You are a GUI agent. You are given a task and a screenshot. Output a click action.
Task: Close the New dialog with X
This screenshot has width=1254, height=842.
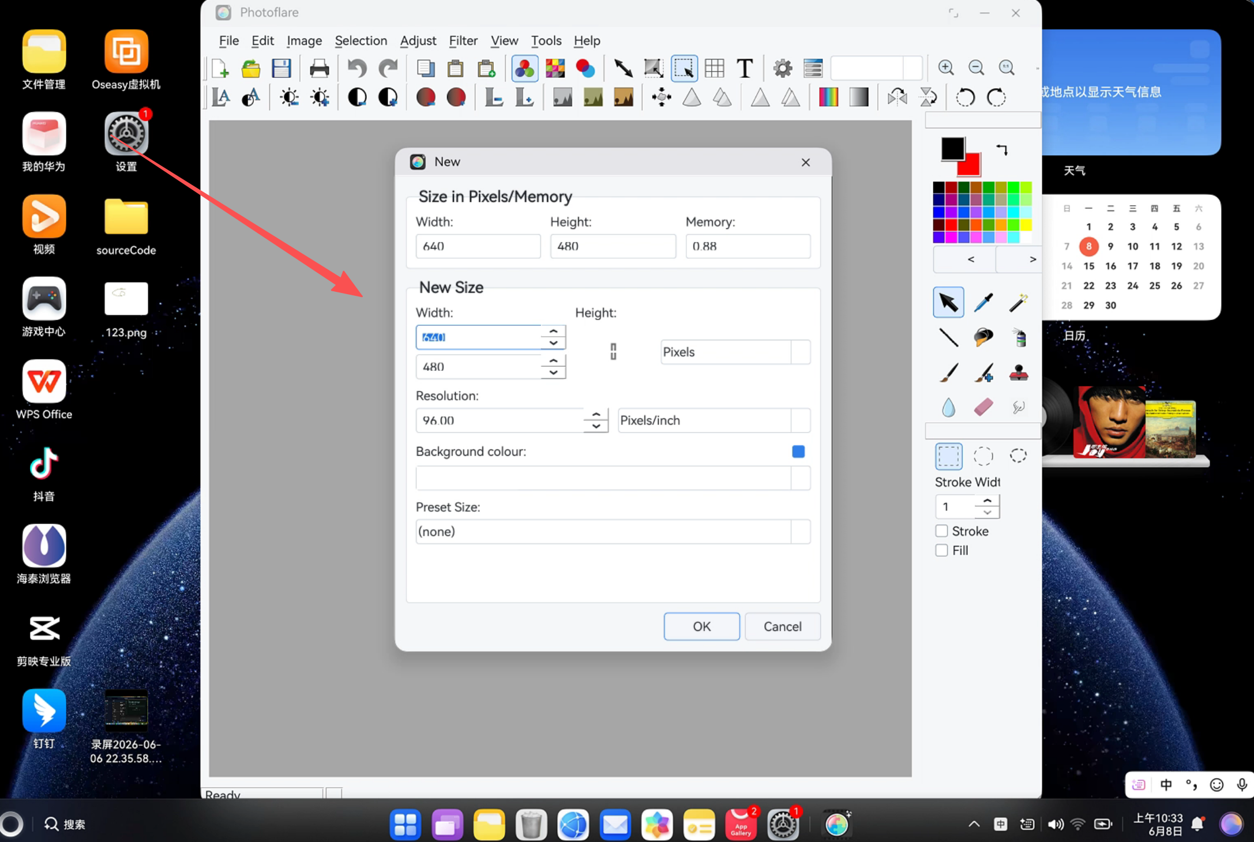(806, 162)
